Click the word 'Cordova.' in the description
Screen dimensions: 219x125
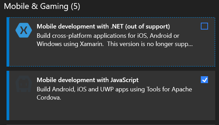(49, 98)
